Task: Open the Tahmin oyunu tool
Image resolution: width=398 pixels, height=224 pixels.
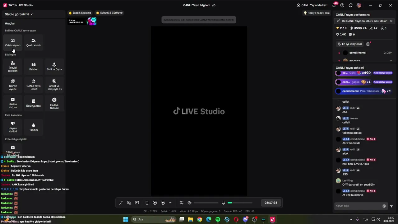Action: [13, 85]
